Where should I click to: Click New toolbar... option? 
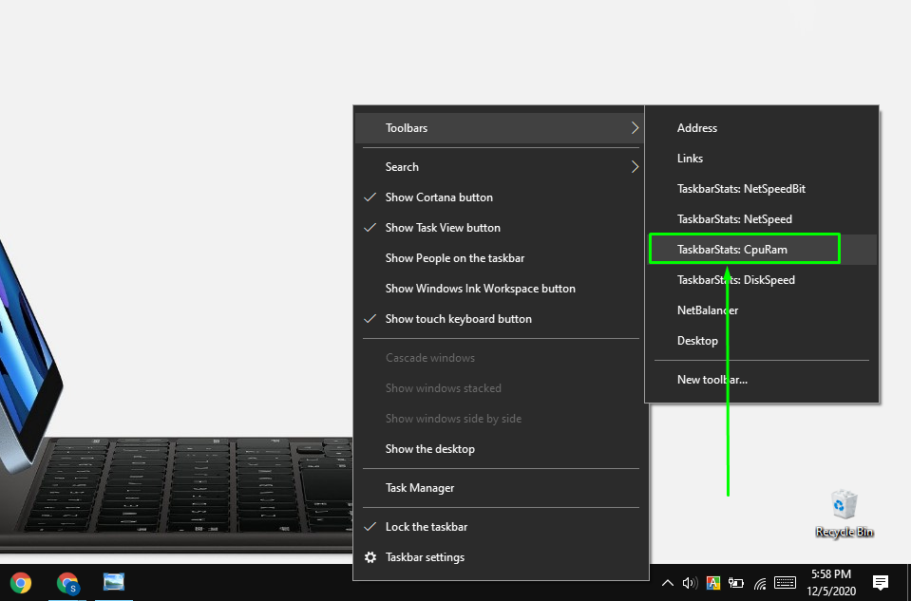[712, 380]
